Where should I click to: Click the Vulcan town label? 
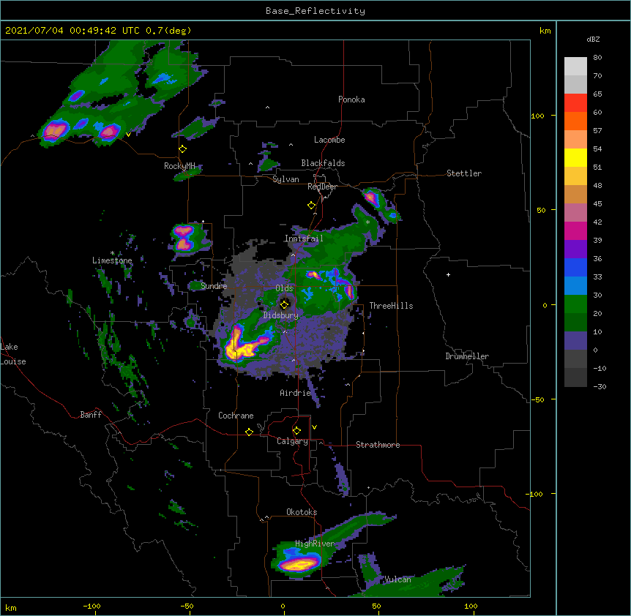coord(398,579)
